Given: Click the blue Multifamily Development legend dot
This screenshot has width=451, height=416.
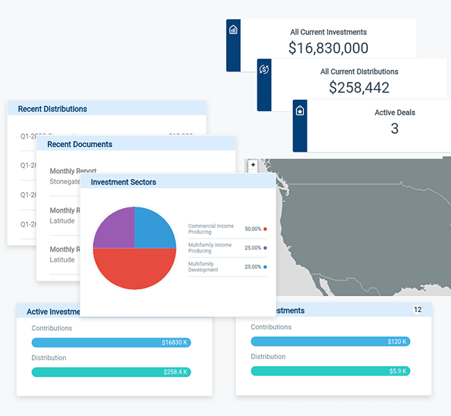Looking at the screenshot, I should click(265, 267).
